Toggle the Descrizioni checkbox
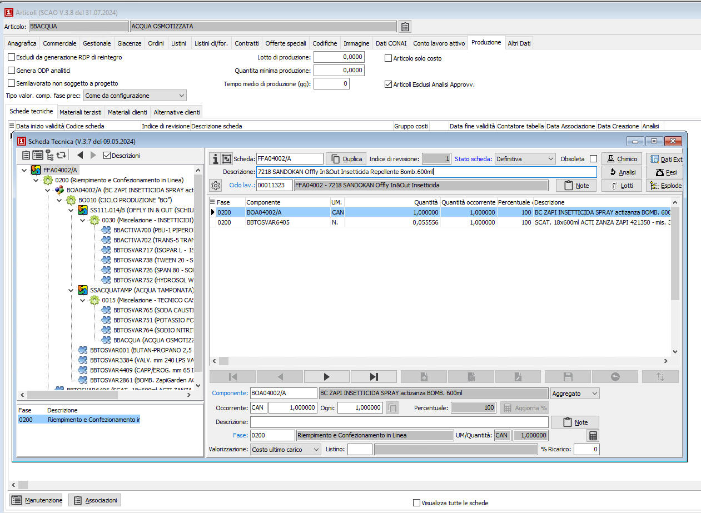Screen dimensions: 701x513 coord(108,156)
